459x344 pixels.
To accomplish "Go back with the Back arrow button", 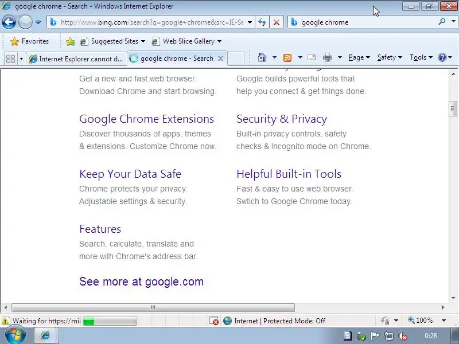I will (9, 22).
